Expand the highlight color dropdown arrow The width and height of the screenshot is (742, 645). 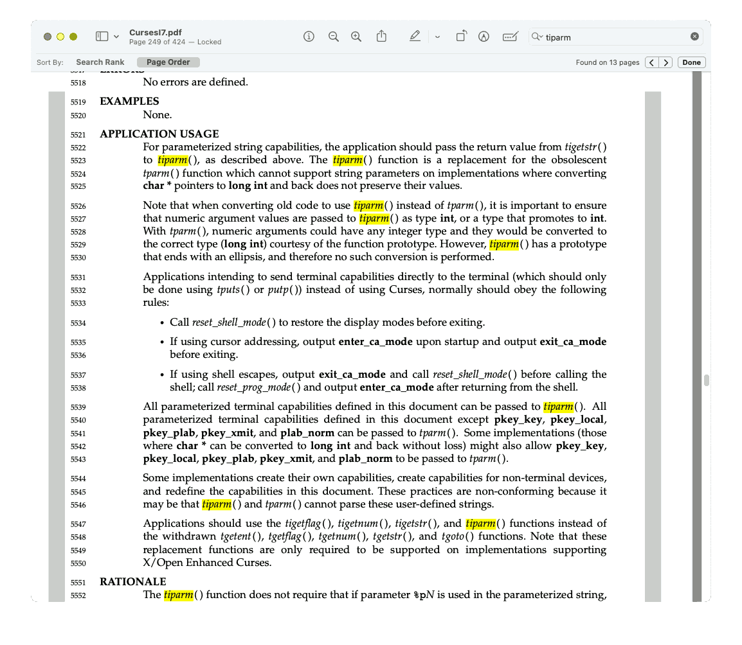click(437, 37)
